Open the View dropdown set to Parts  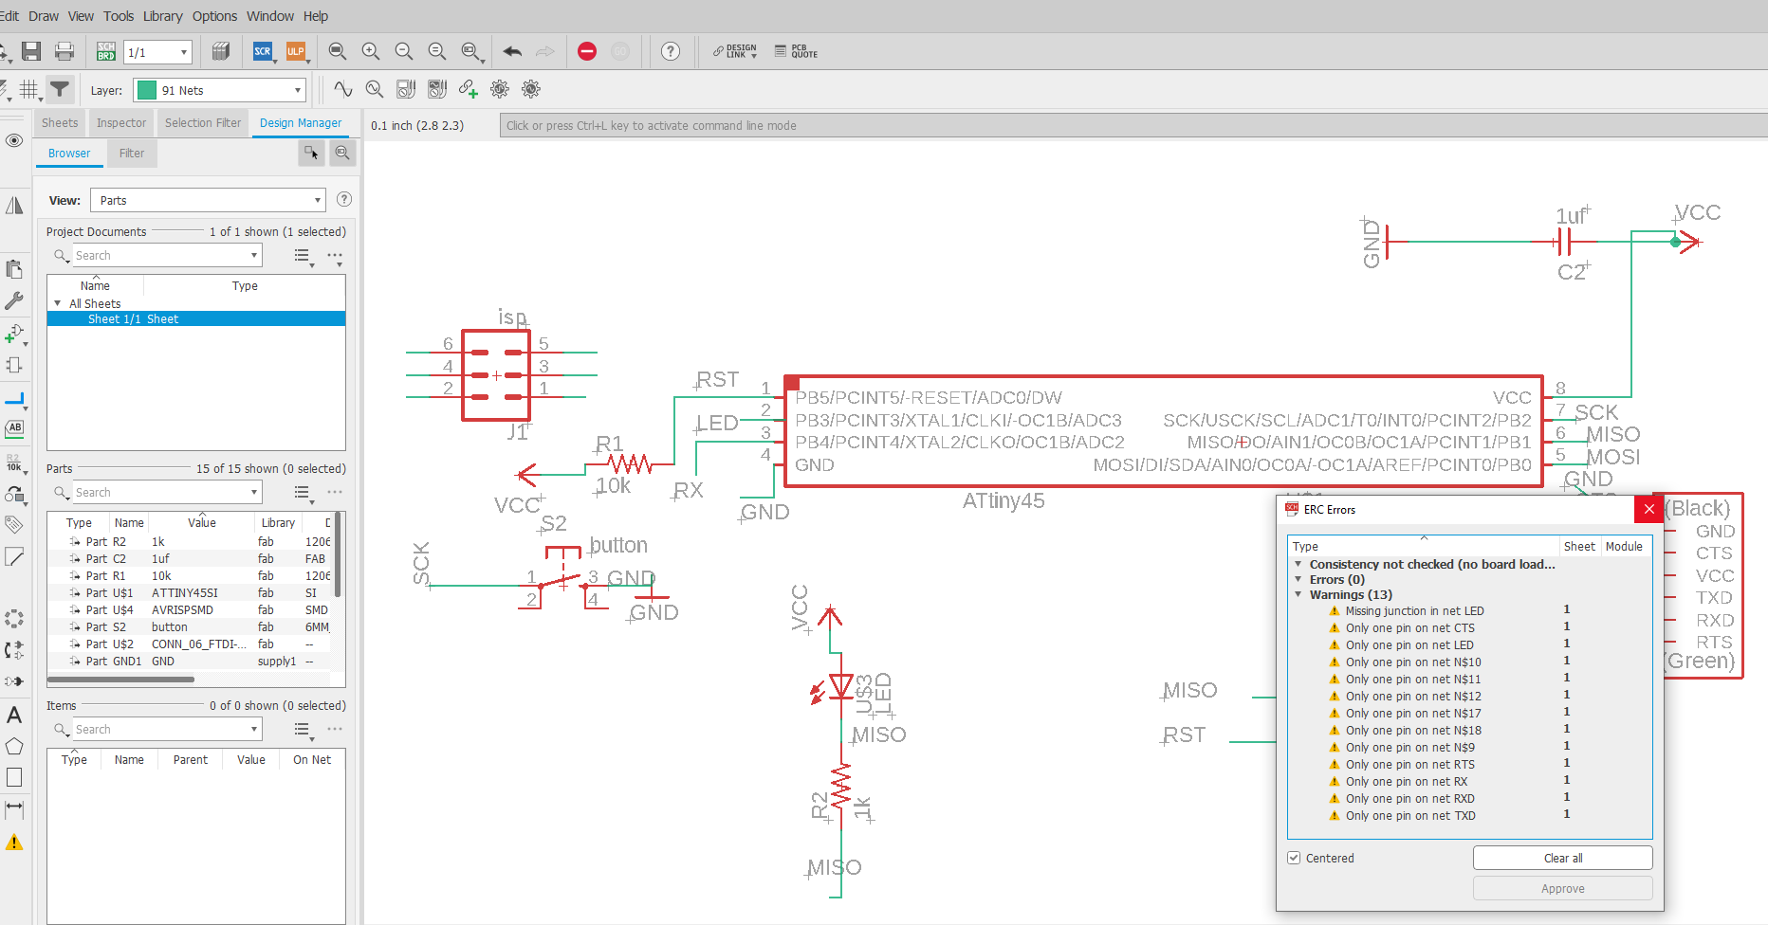(x=208, y=200)
